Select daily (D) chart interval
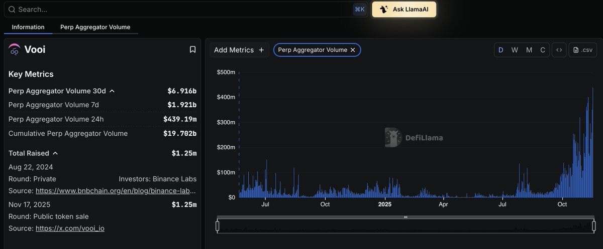The height and width of the screenshot is (249, 603). [x=501, y=50]
